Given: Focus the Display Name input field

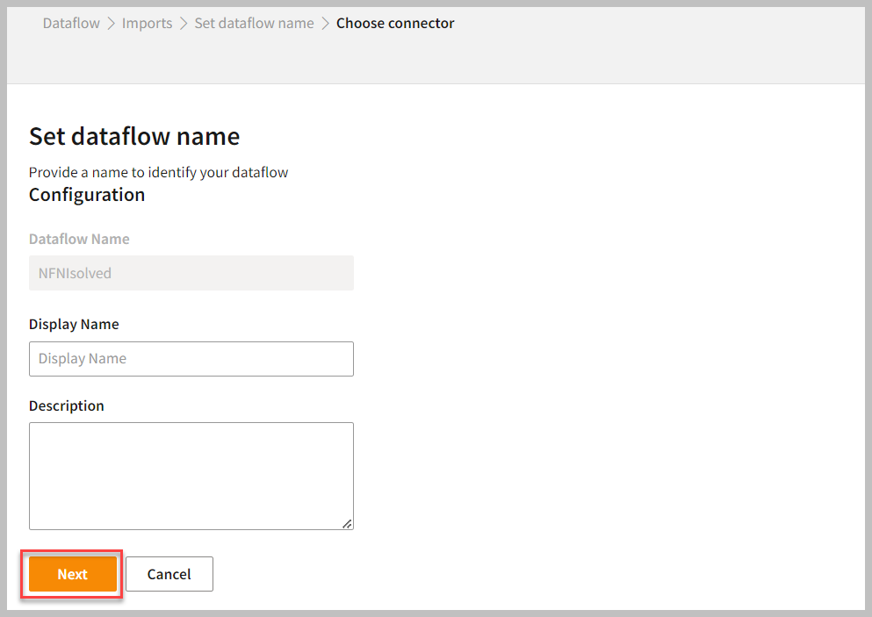Looking at the screenshot, I should (191, 359).
